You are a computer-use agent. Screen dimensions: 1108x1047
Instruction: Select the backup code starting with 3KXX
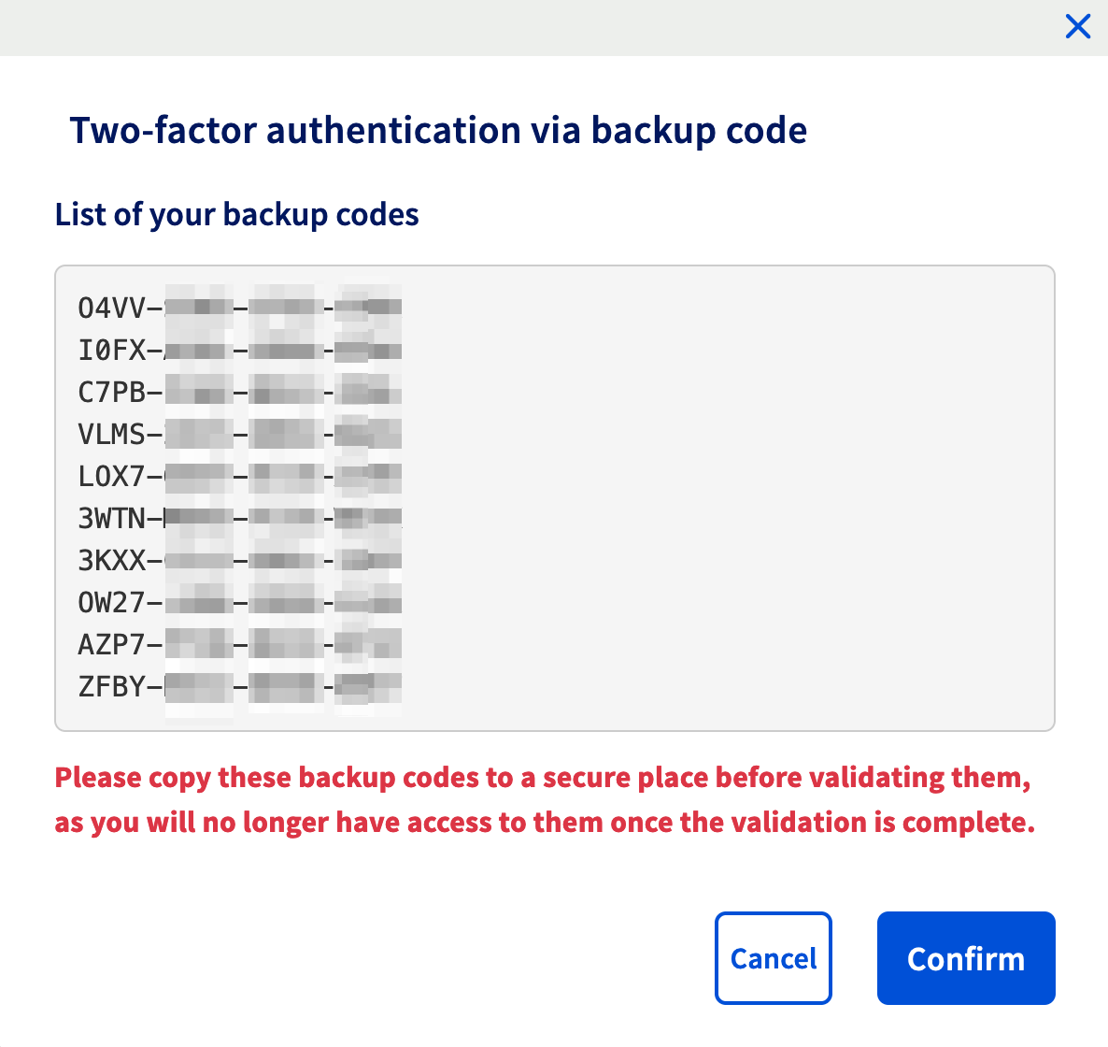pyautogui.click(x=239, y=560)
